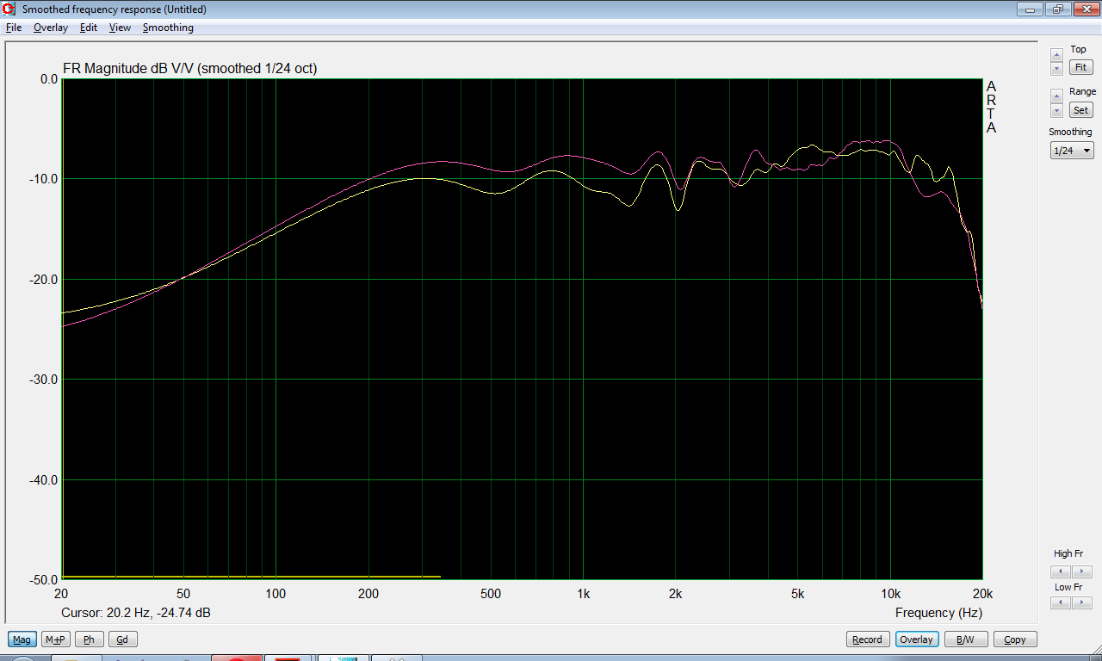This screenshot has width=1102, height=661.
Task: Click the 'Top' label
Action: pos(1078,50)
